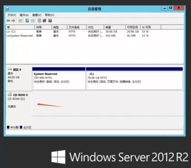Sort by the 可用空间 column header
The width and height of the screenshot is (191, 168).
pyautogui.click(x=133, y=27)
